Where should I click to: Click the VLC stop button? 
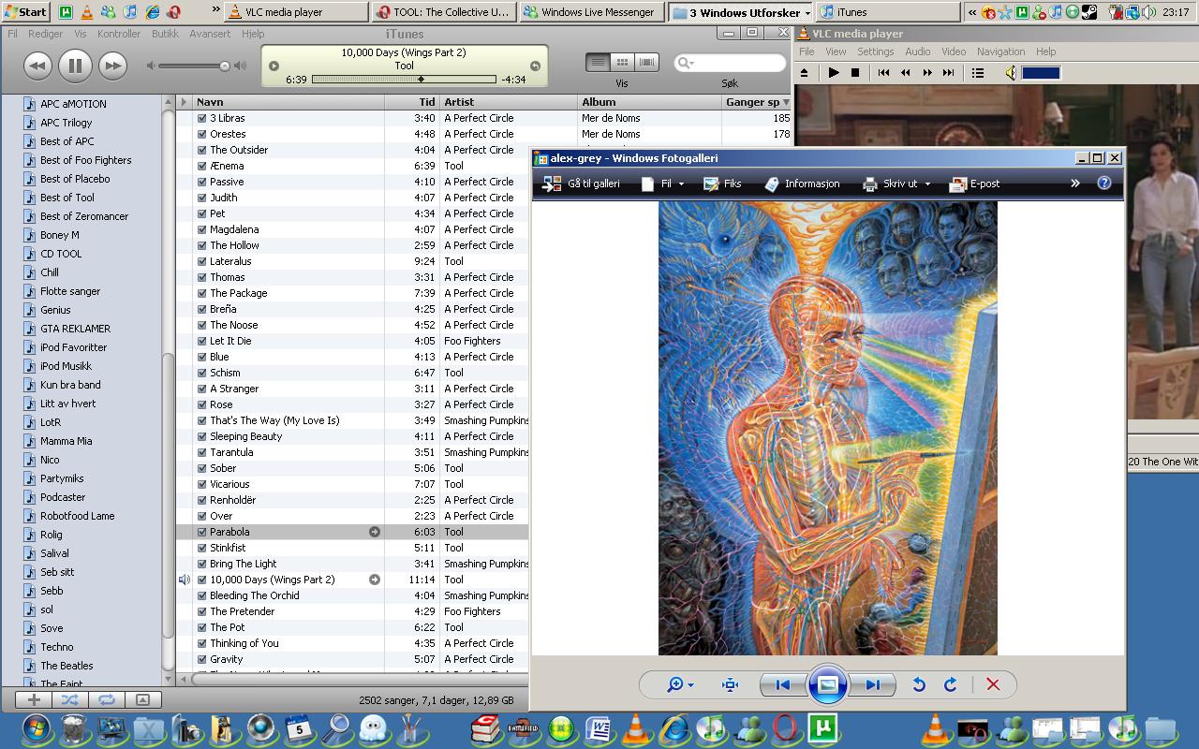(854, 72)
